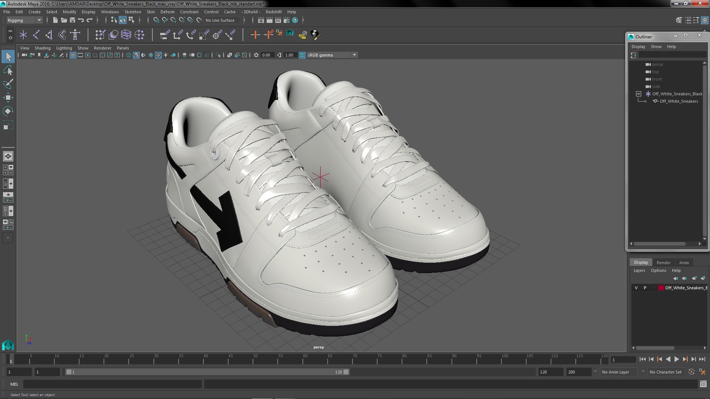Create a Lattice deformer from shelf
This screenshot has width=710, height=399.
point(126,35)
